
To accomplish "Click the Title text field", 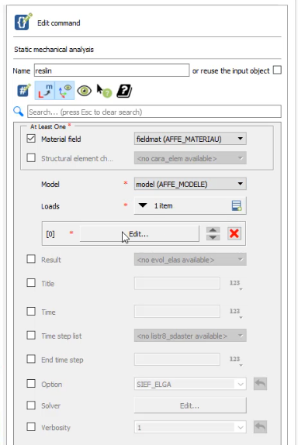I will click(177, 283).
